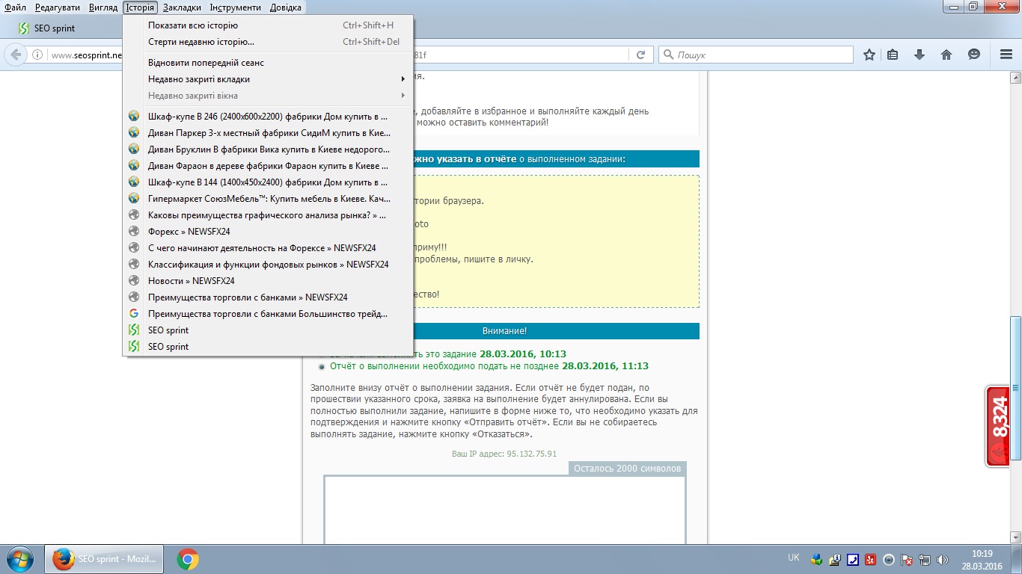This screenshot has height=574, width=1022.
Task: Go to the Firefox Home page icon
Action: 946,55
